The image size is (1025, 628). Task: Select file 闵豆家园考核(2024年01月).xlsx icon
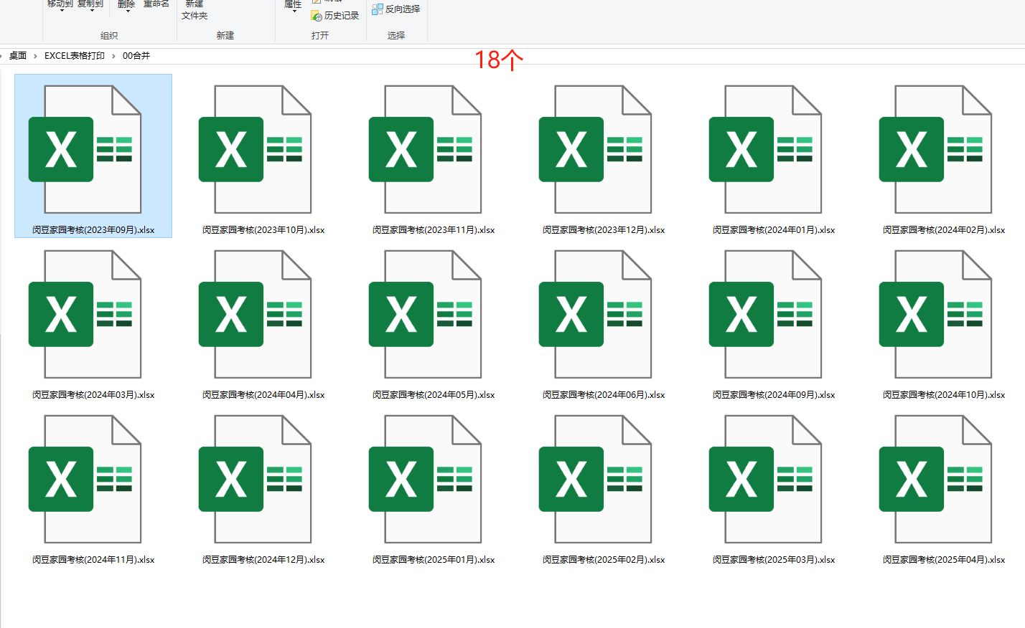pyautogui.click(x=765, y=149)
